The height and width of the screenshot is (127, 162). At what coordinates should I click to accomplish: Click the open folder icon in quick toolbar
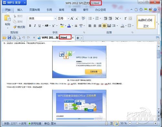[5, 38]
